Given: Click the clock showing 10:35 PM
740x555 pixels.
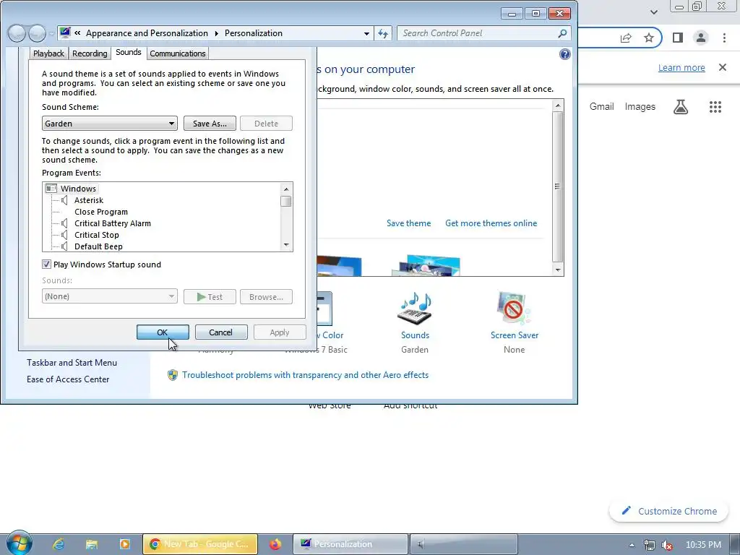Looking at the screenshot, I should 703,545.
